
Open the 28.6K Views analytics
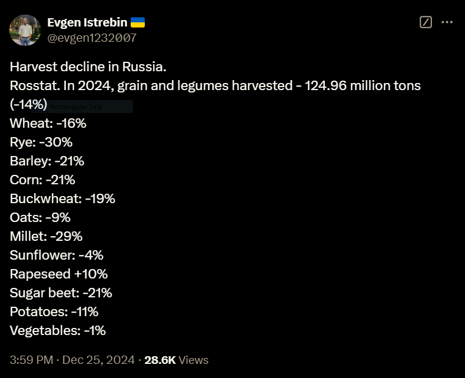(177, 360)
